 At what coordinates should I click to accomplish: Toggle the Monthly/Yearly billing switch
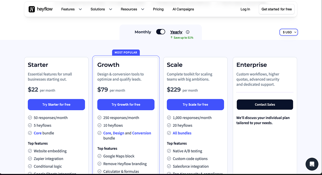click(x=160, y=32)
